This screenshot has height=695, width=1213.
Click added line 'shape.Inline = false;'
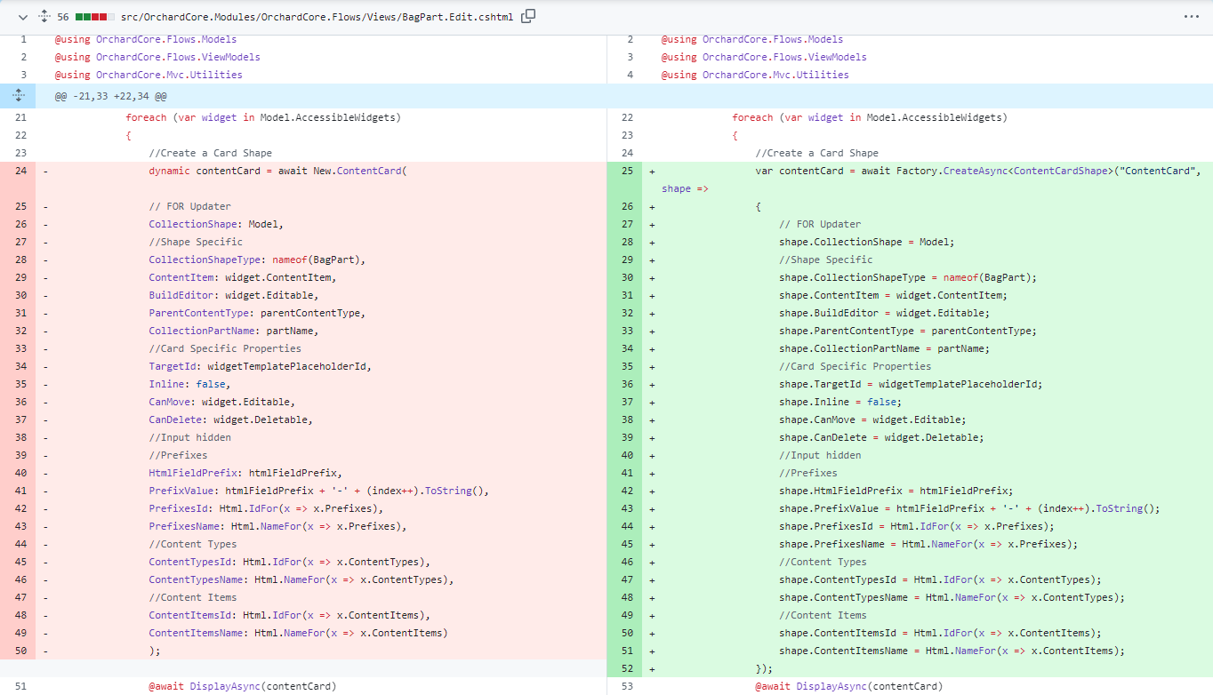point(840,402)
